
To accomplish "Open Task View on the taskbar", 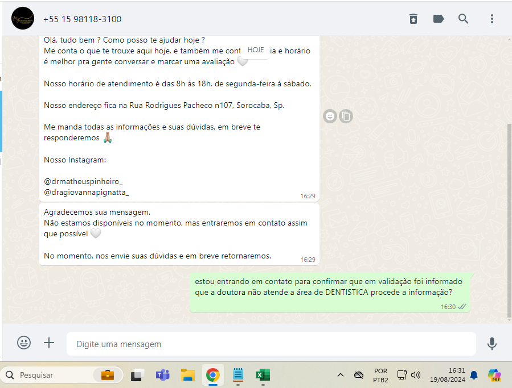I will 137,376.
